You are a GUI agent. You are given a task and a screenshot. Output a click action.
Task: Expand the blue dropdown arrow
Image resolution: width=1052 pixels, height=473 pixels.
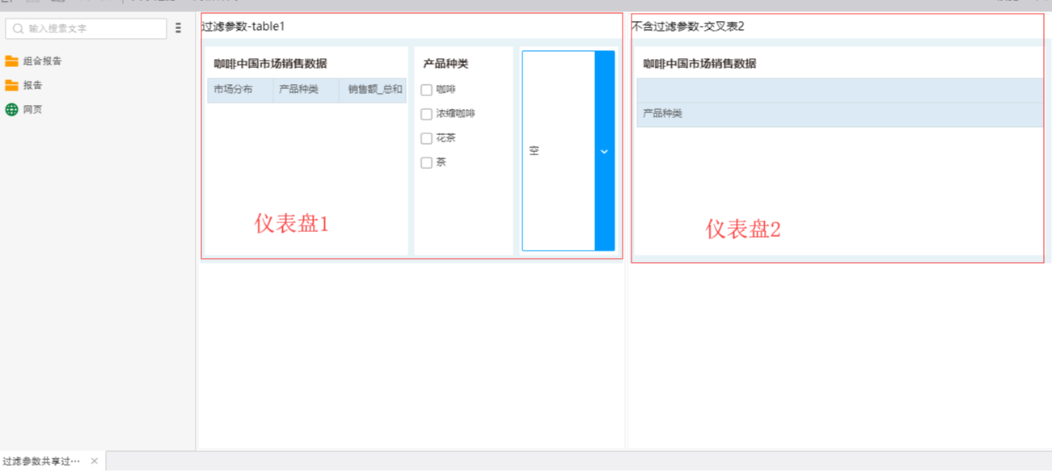pyautogui.click(x=604, y=151)
